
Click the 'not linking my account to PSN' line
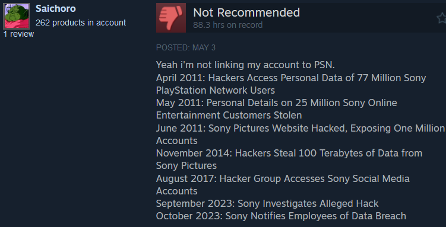click(245, 65)
